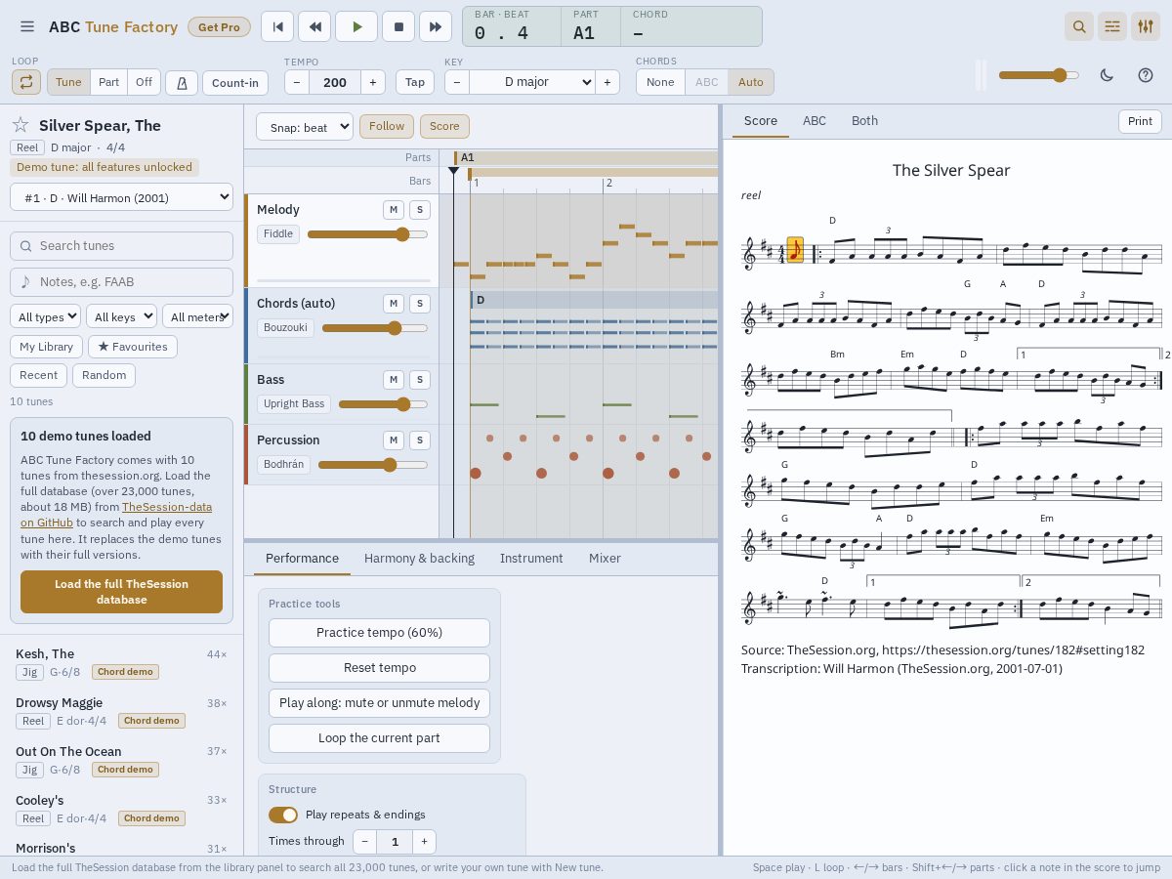Solo the Chords (auto) track

[x=420, y=303]
